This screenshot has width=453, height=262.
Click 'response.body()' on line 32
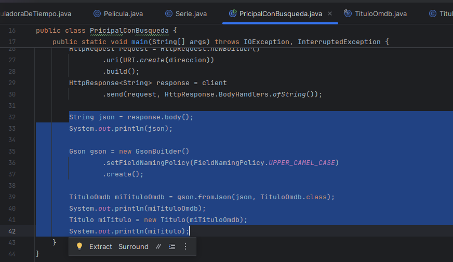158,117
